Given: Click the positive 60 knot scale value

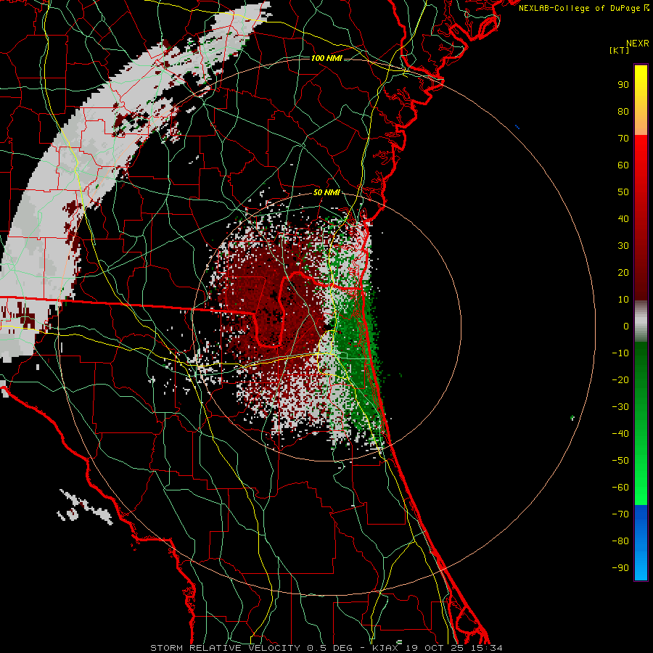Looking at the screenshot, I should 623,165.
